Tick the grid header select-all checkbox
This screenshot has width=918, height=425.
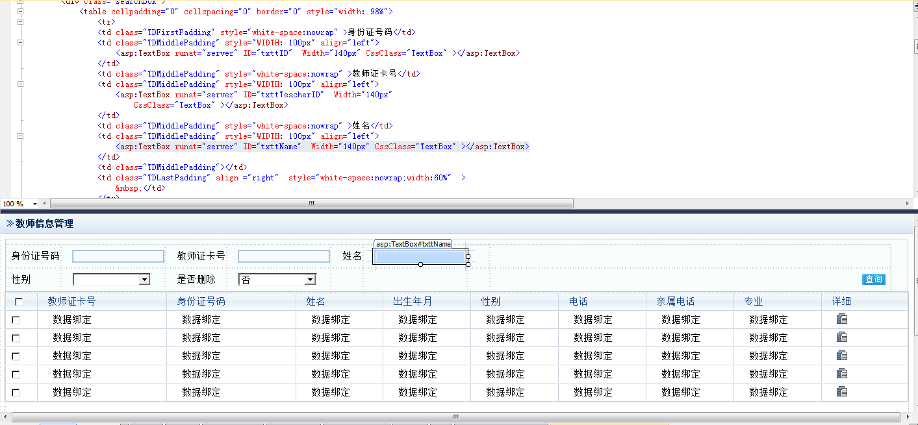click(19, 302)
